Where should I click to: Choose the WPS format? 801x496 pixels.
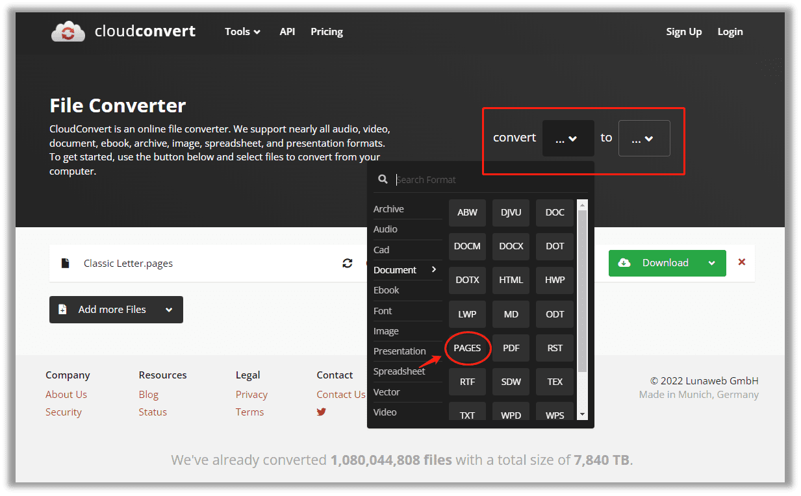click(555, 412)
